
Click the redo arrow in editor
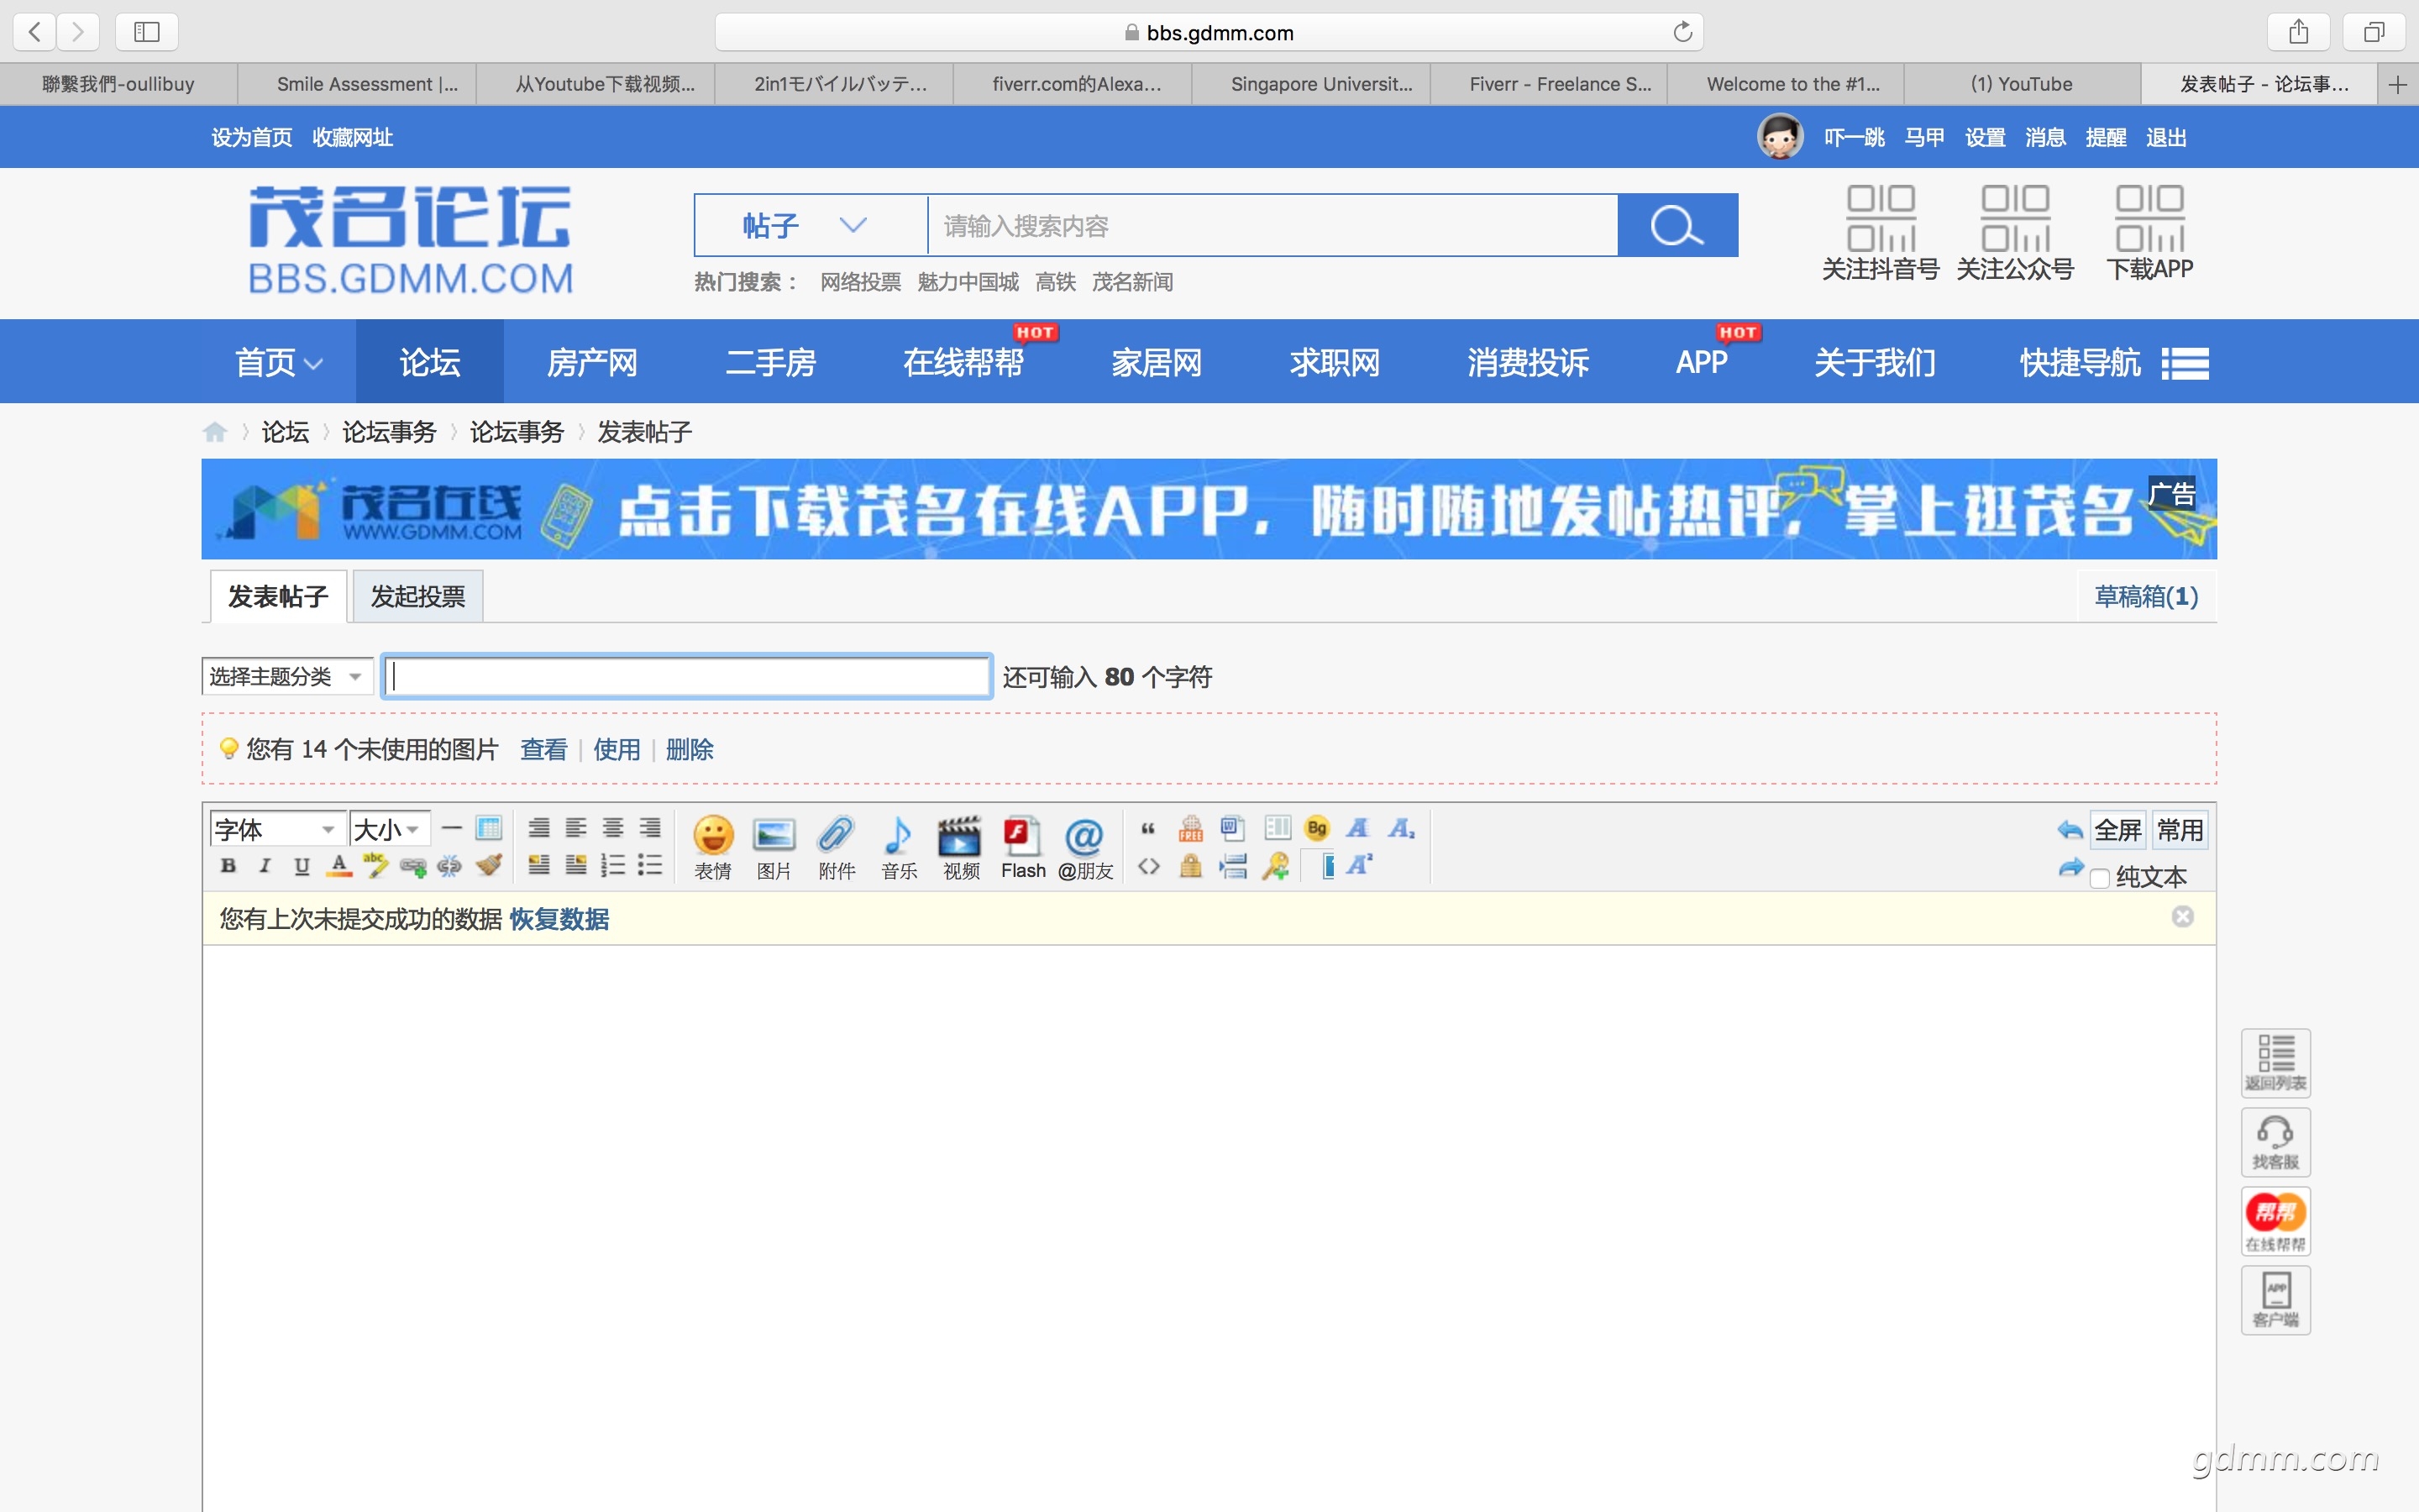tap(2070, 868)
